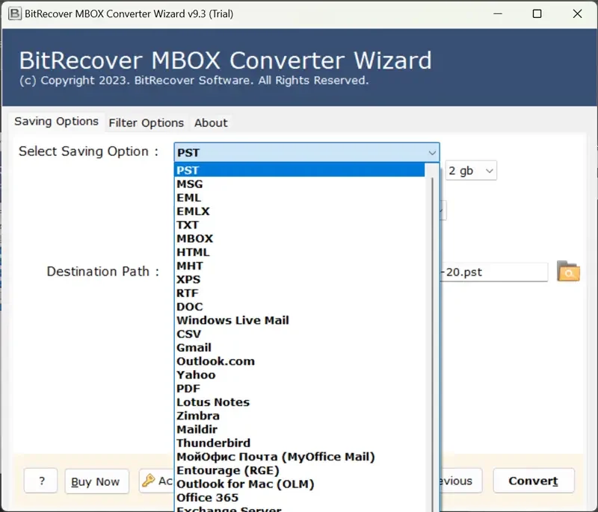Click the Destination Path text field
The height and width of the screenshot is (512, 598).
[493, 272]
